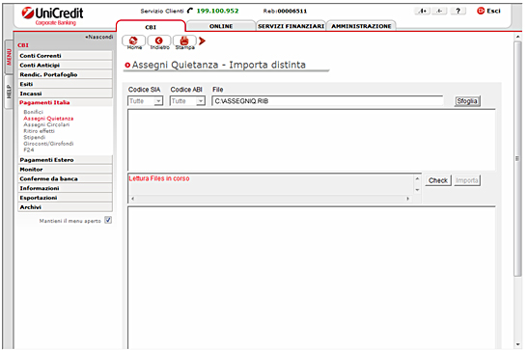Select F24 submenu item
The image size is (528, 350).
coord(29,149)
